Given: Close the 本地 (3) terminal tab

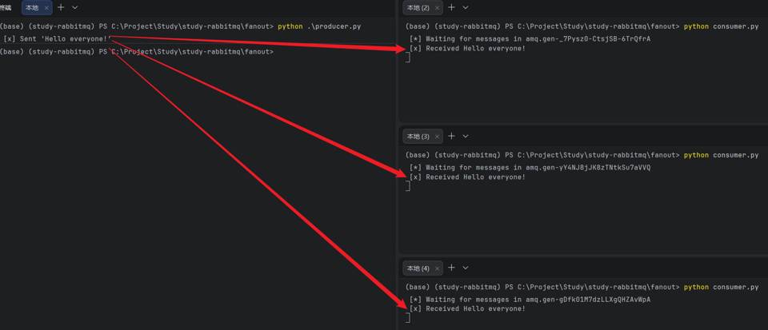Looking at the screenshot, I should point(438,136).
